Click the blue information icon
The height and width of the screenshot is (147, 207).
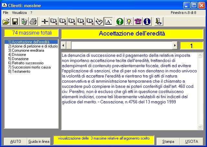coord(147,22)
